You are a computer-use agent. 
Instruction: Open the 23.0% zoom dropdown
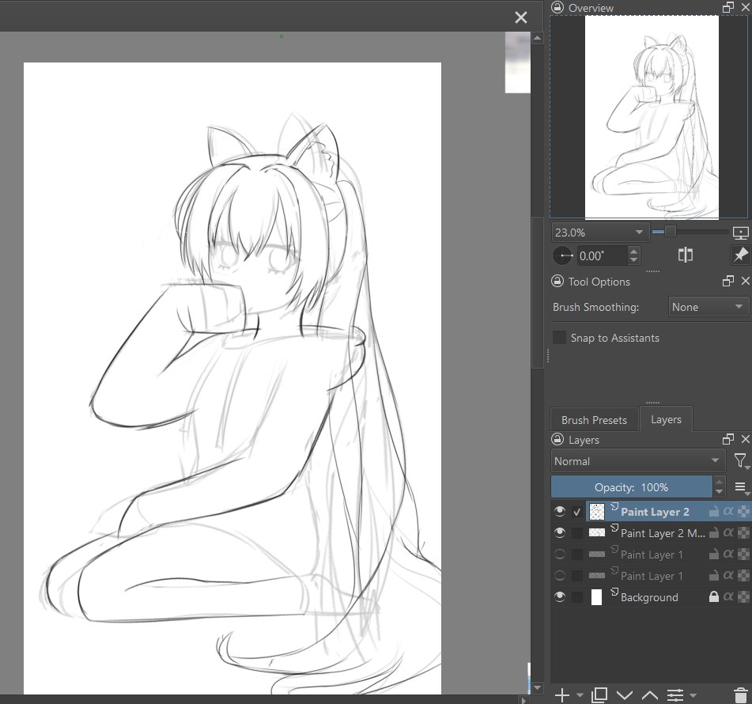(x=600, y=233)
